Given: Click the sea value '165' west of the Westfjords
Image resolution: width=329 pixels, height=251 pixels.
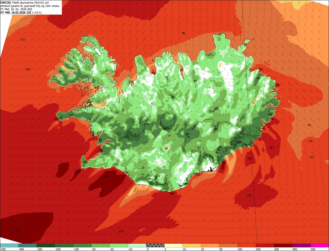Looking at the screenshot, I should (28, 70).
